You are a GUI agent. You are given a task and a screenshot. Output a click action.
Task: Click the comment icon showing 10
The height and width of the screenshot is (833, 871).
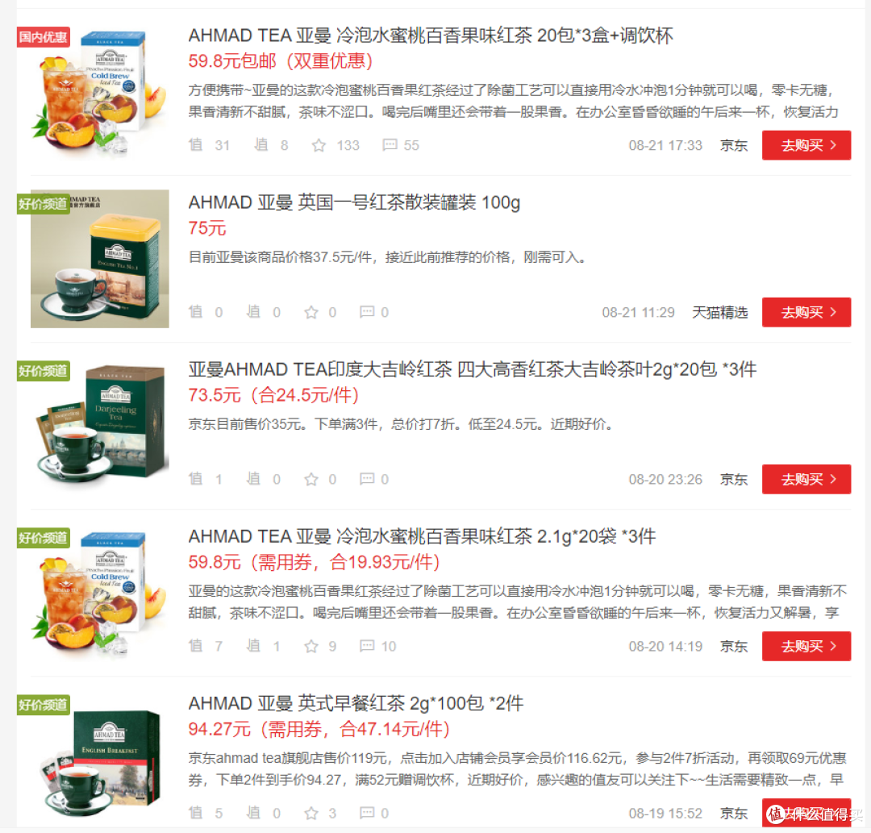click(x=367, y=645)
